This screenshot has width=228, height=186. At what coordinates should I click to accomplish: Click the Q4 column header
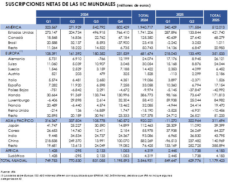point(120,21)
